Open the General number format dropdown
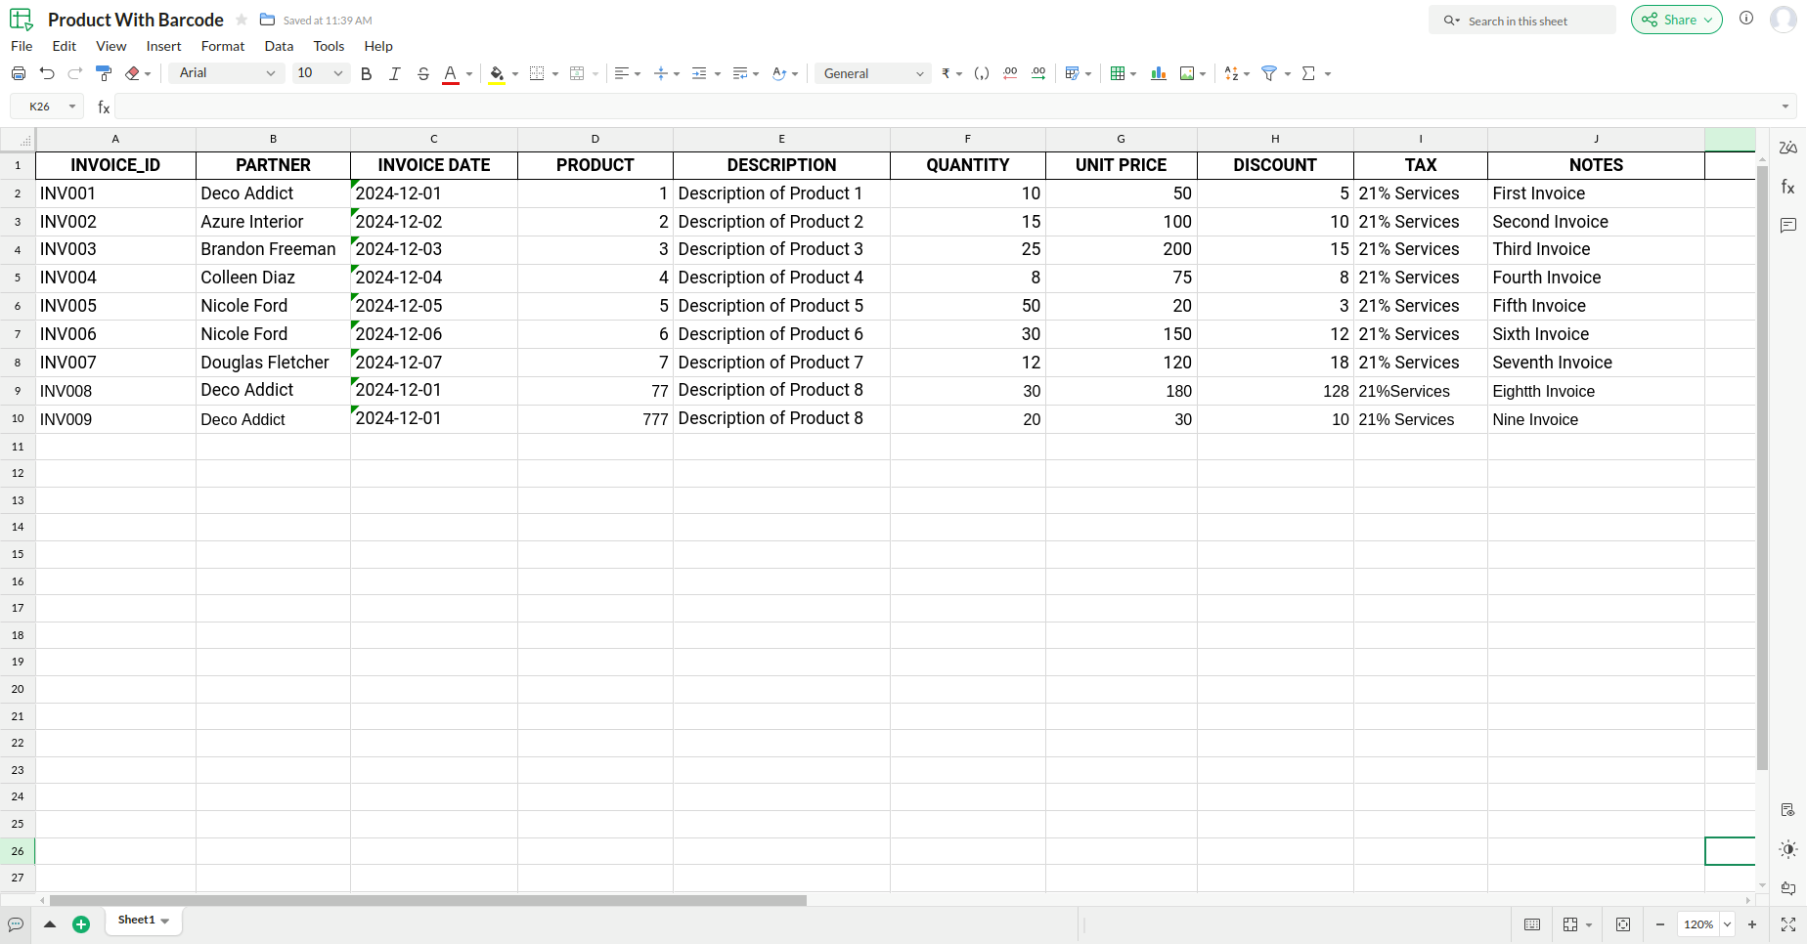 click(873, 73)
